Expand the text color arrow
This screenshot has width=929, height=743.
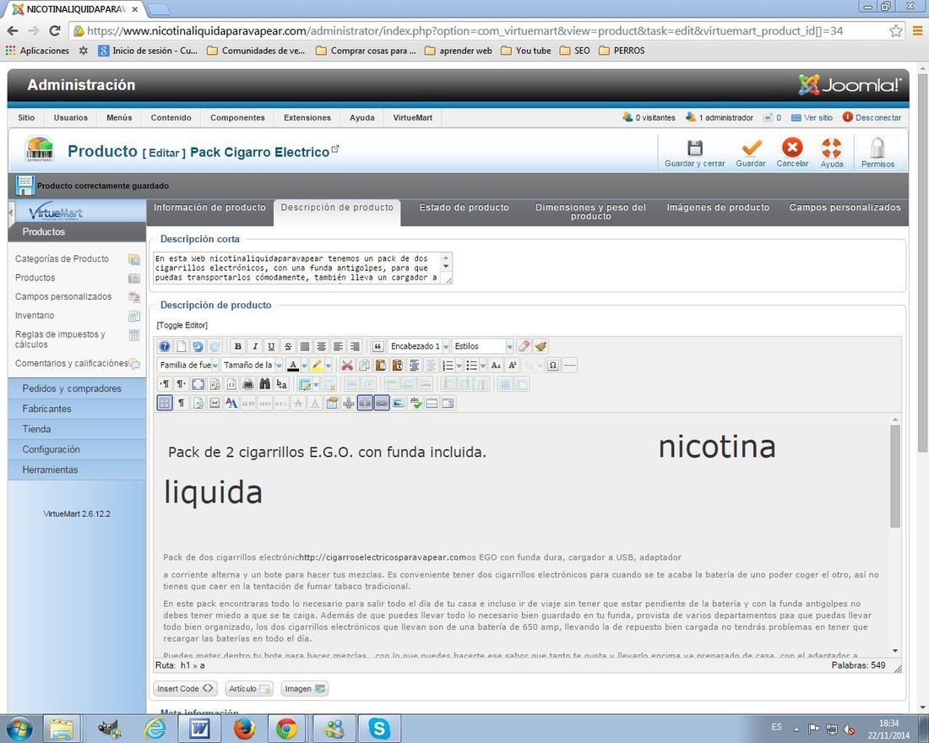pos(304,365)
